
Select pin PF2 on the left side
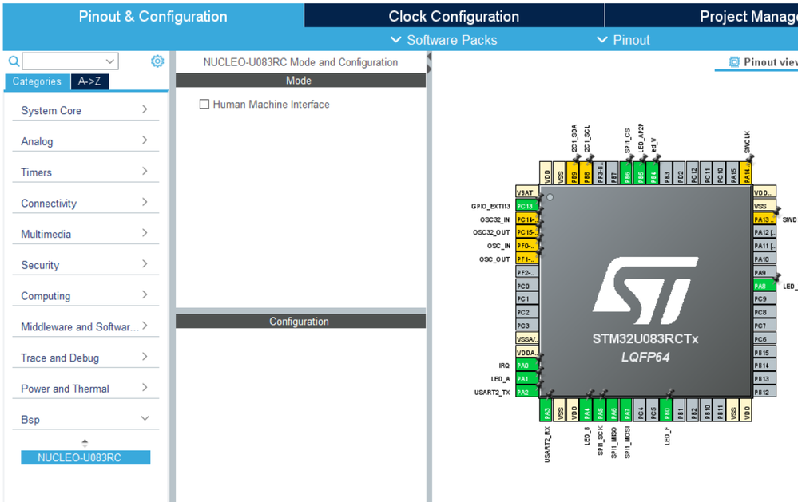click(526, 272)
